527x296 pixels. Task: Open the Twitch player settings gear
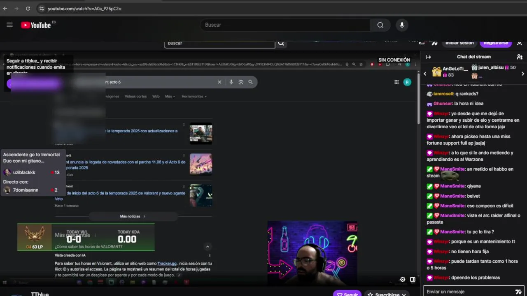tap(403, 280)
